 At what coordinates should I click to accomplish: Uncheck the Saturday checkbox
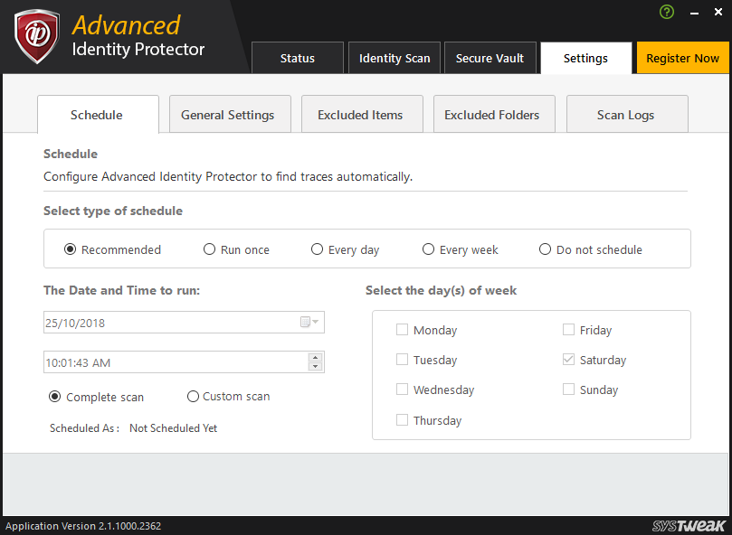click(568, 360)
